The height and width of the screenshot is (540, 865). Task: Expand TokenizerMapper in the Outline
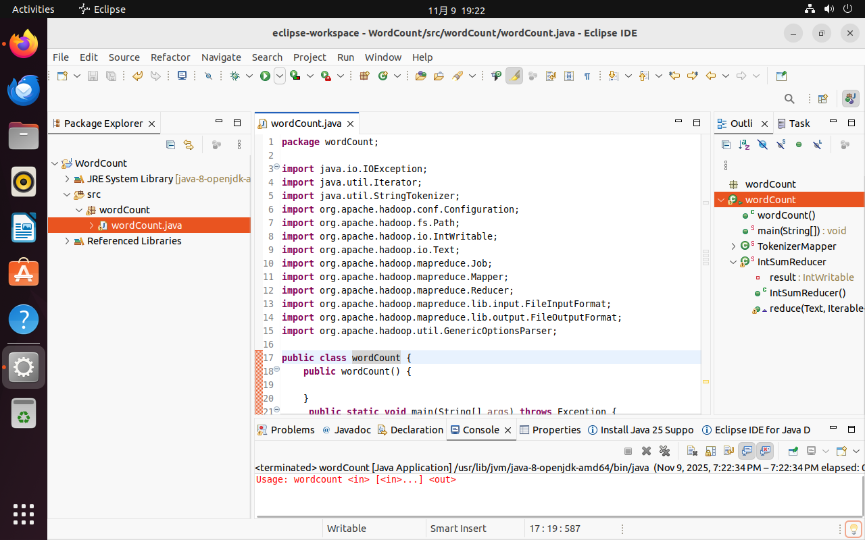coord(734,246)
